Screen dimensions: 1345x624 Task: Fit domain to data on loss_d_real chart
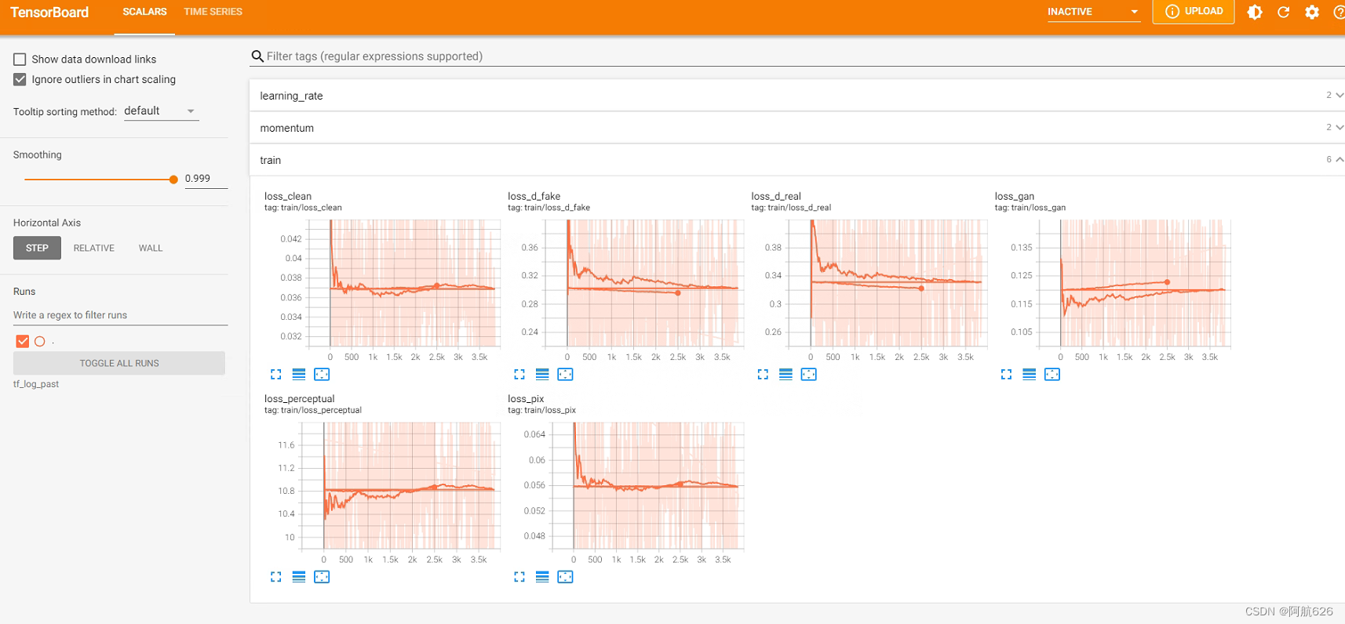tap(808, 375)
